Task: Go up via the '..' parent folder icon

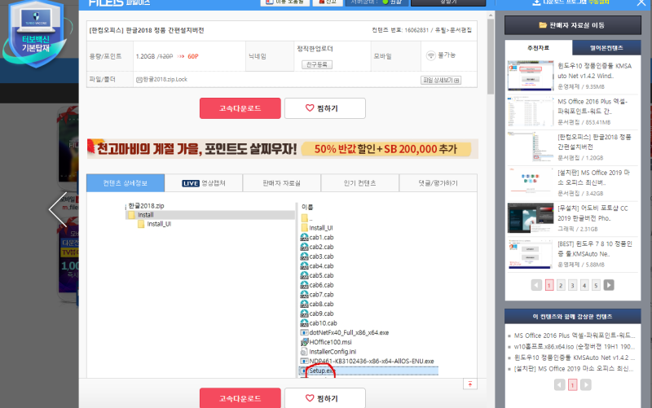Action: click(x=305, y=218)
